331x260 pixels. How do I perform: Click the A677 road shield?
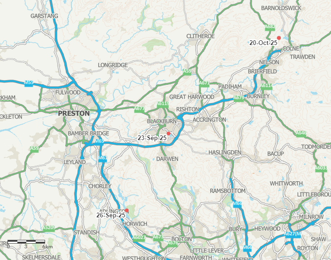[x=139, y=109]
